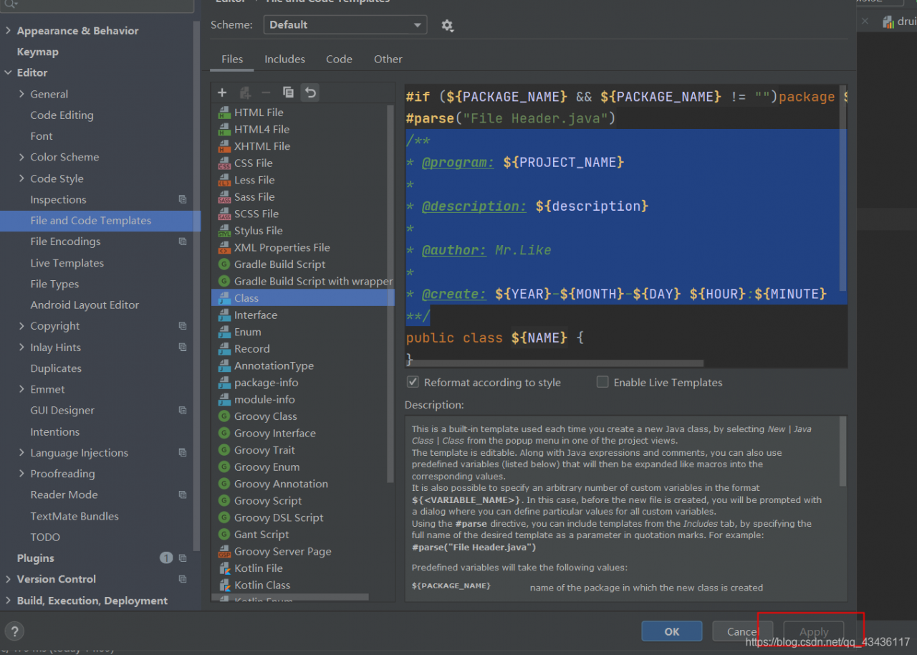
Task: Expand the Inlay Hints node
Action: (21, 347)
